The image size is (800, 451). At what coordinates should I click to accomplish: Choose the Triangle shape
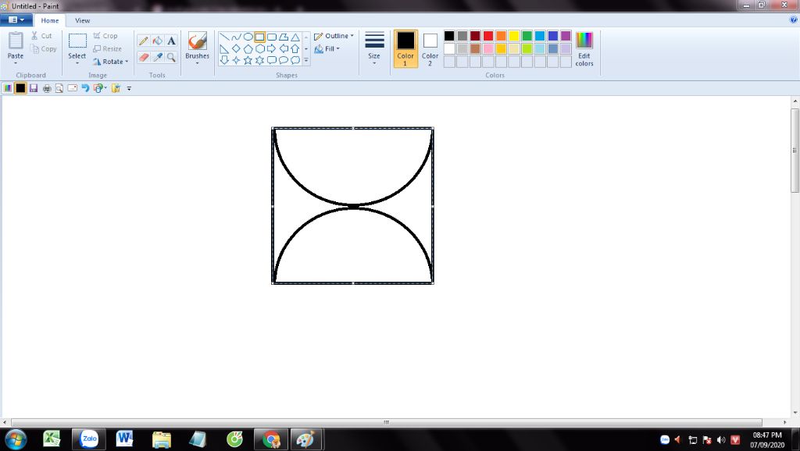(x=295, y=37)
